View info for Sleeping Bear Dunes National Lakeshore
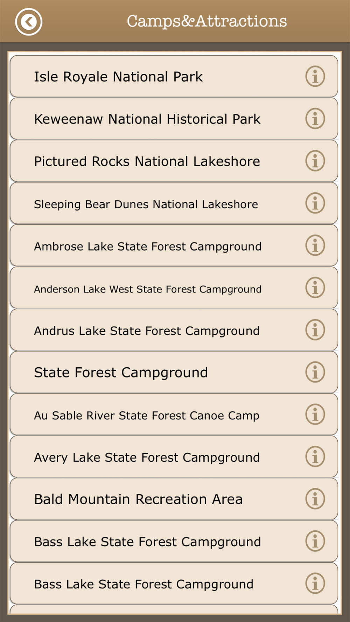The height and width of the screenshot is (622, 350). coord(315,203)
